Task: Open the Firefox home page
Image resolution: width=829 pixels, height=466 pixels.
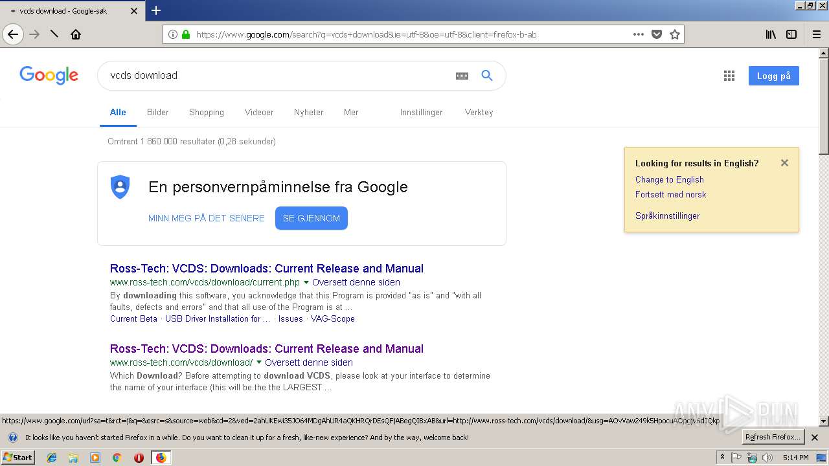Action: (x=76, y=34)
